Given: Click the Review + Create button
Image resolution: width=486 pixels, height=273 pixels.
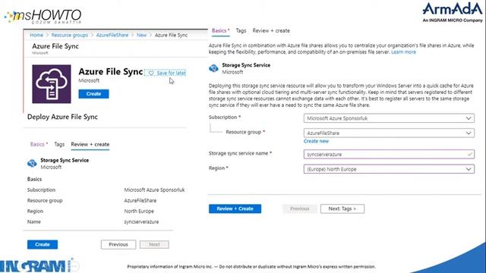Looking at the screenshot, I should (x=235, y=209).
